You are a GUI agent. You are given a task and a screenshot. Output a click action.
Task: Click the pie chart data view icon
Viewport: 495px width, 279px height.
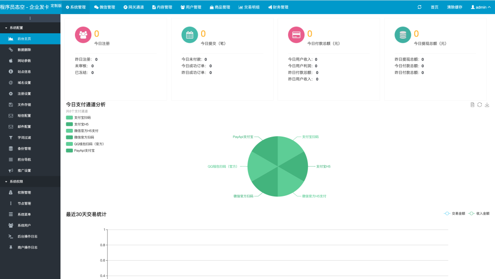click(x=472, y=105)
